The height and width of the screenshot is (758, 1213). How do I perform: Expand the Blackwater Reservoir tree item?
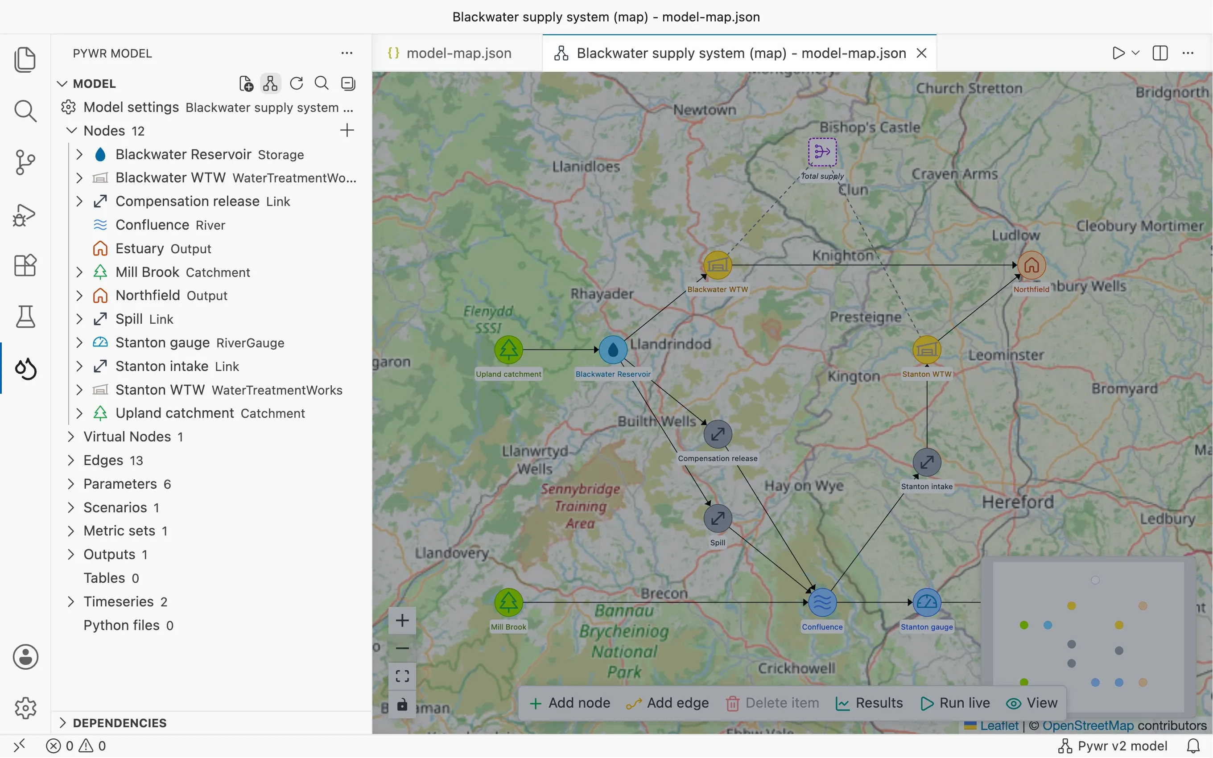click(x=79, y=154)
